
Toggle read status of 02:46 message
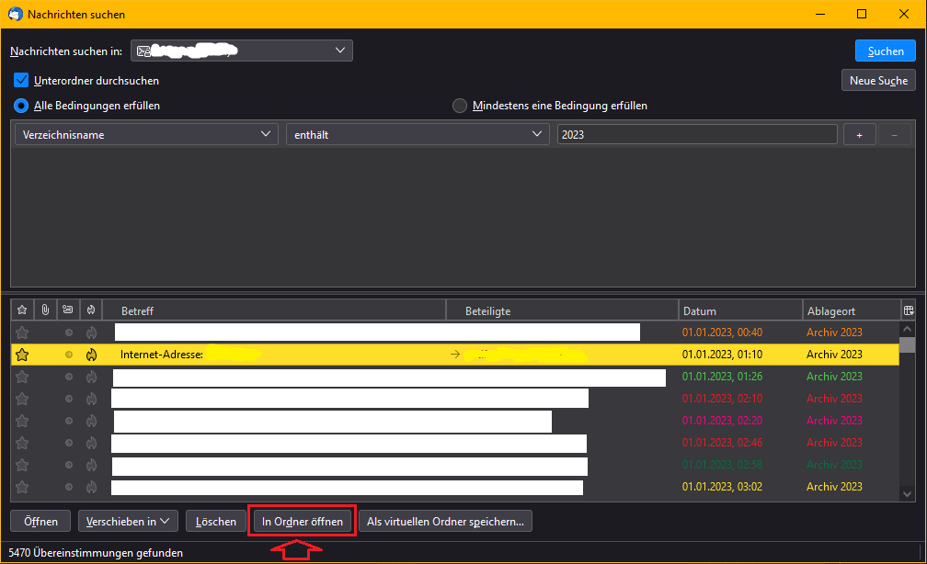click(x=69, y=443)
